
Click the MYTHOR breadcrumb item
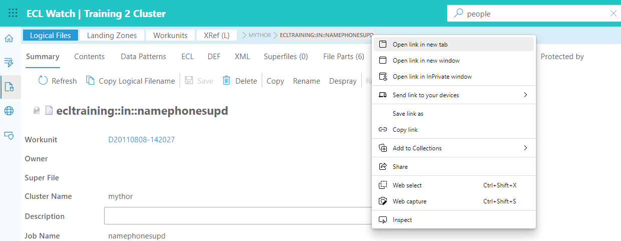(x=260, y=35)
